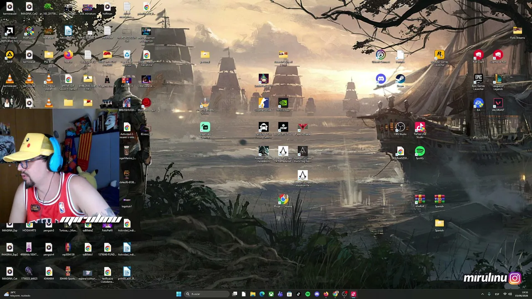Open the VLC media player shortcut
The width and height of the screenshot is (532, 299).
click(x=49, y=81)
